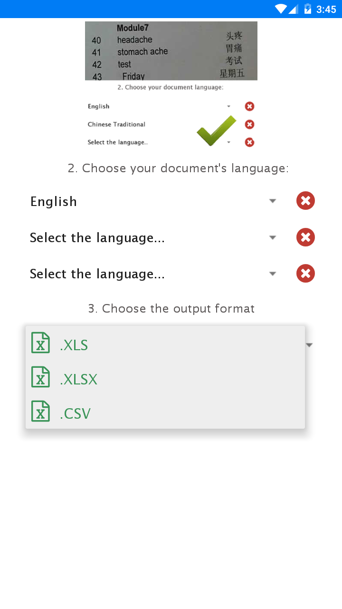
Task: Click the green checkmark in the tutorial image
Action: click(216, 129)
